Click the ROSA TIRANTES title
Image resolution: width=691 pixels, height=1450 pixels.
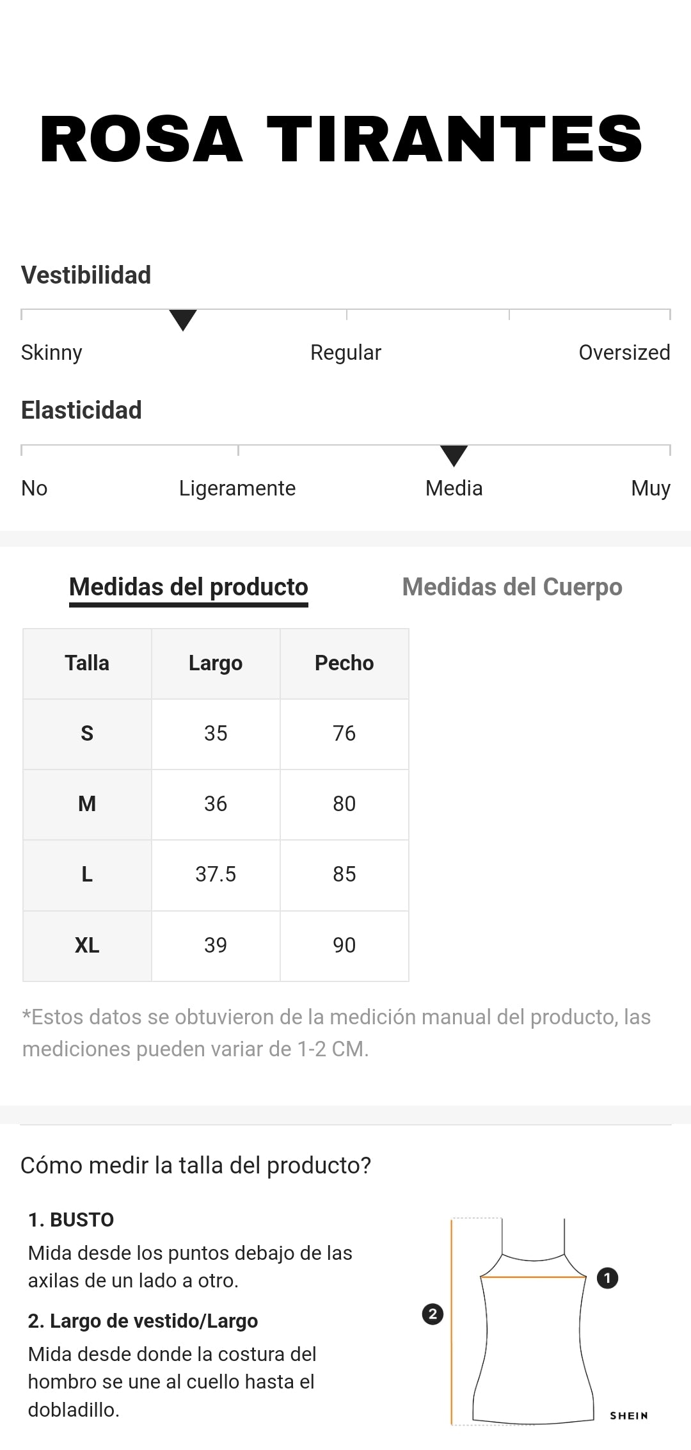pyautogui.click(x=341, y=140)
